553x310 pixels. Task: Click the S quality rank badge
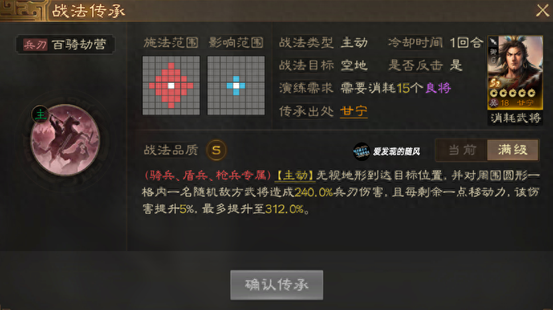coord(216,150)
